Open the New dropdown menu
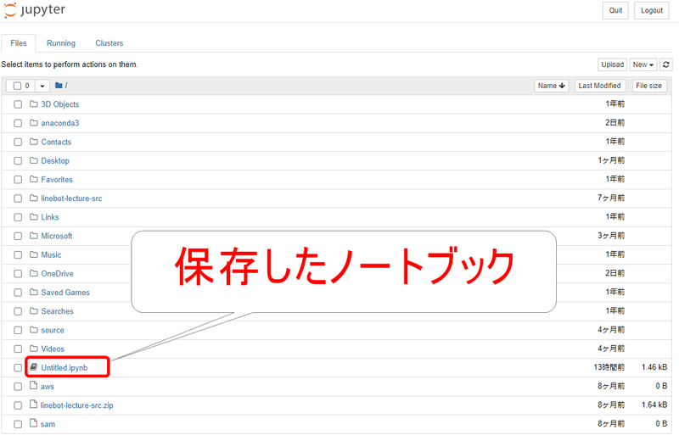The width and height of the screenshot is (679, 441). tap(643, 64)
